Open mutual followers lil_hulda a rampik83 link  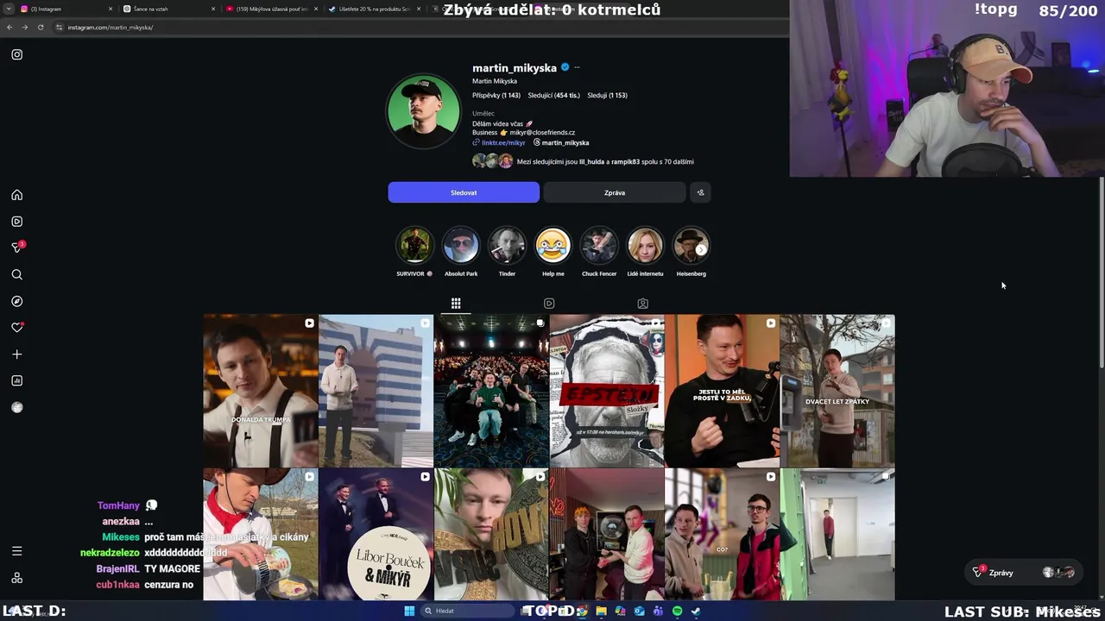(605, 161)
